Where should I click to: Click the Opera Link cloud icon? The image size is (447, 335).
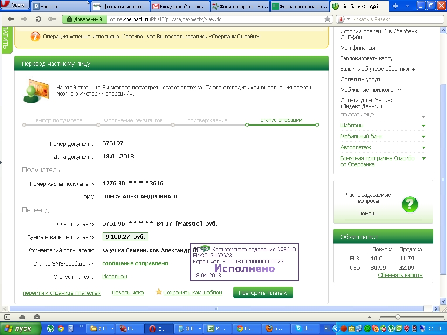[x=22, y=317]
